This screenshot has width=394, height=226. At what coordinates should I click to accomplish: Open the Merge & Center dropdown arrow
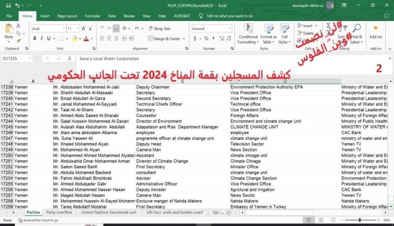click(x=184, y=38)
